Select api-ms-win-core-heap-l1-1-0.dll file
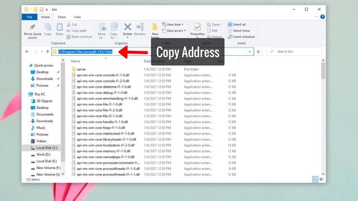Viewport: 358px width, 201px height. [98, 128]
